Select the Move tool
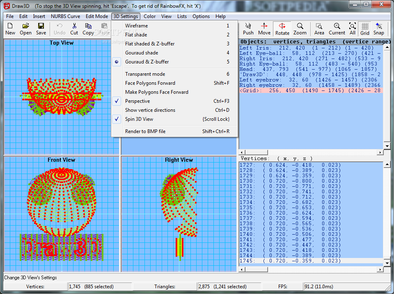Image resolution: width=394 pixels, height=294 pixels. tap(264, 29)
